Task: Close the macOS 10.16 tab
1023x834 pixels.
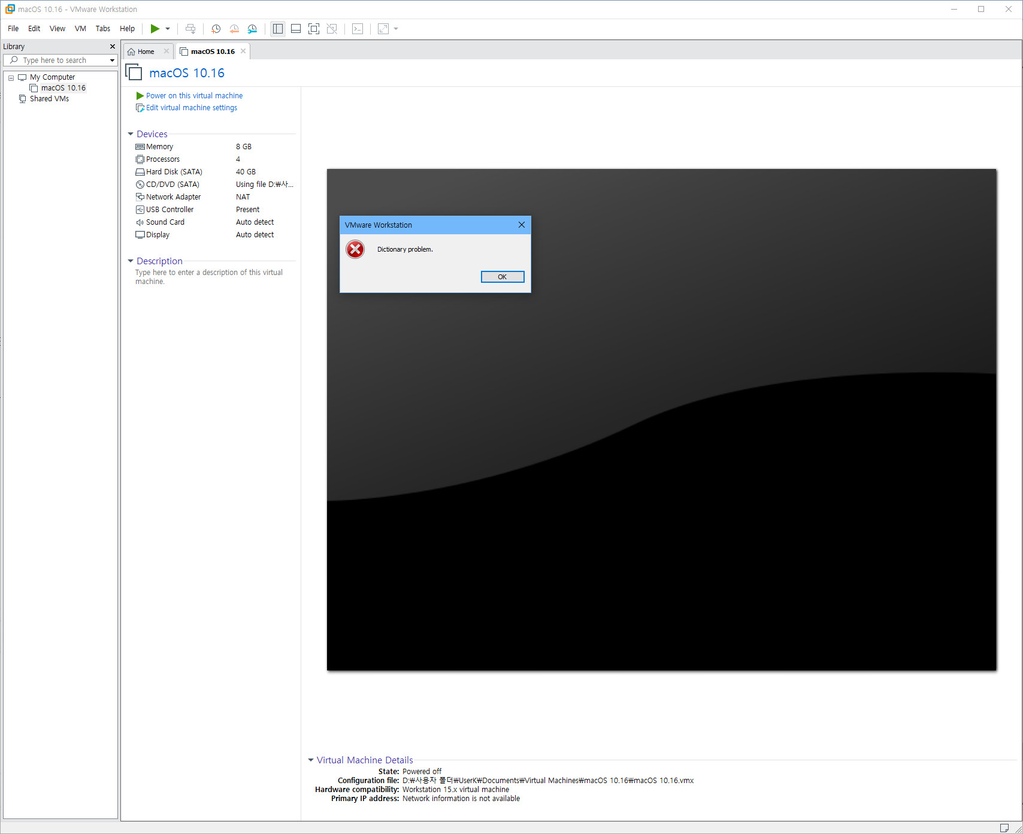Action: pos(243,51)
